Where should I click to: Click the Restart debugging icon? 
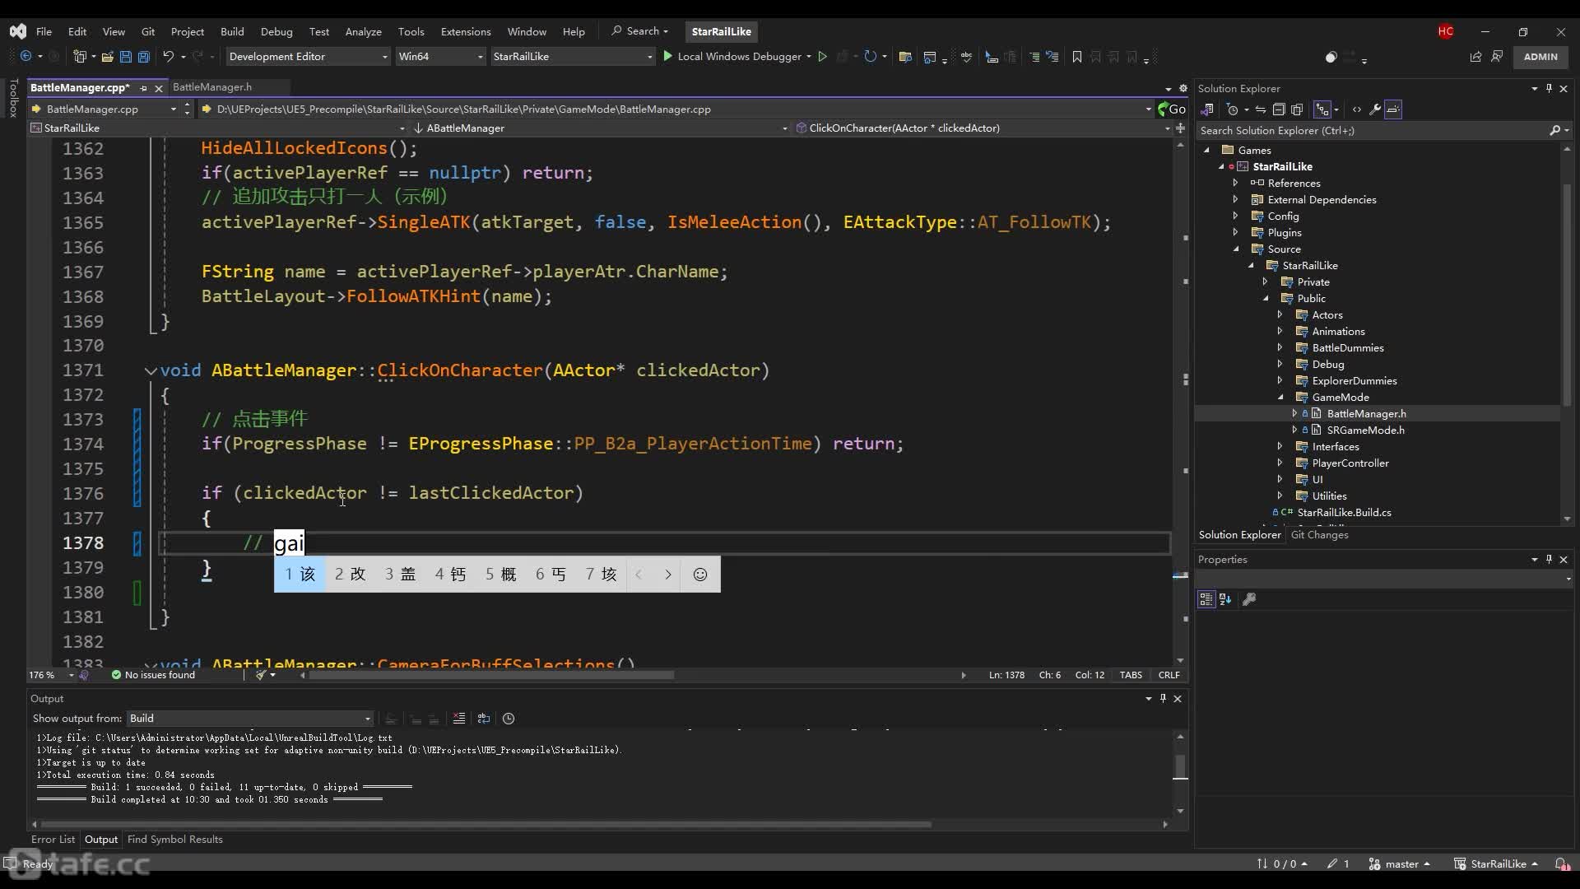[868, 57]
